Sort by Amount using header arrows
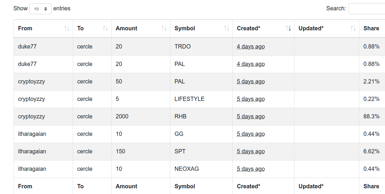Screen dimensions: 385x194 tap(164, 29)
